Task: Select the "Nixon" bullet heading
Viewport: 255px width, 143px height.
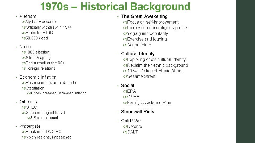Action: 25,47
